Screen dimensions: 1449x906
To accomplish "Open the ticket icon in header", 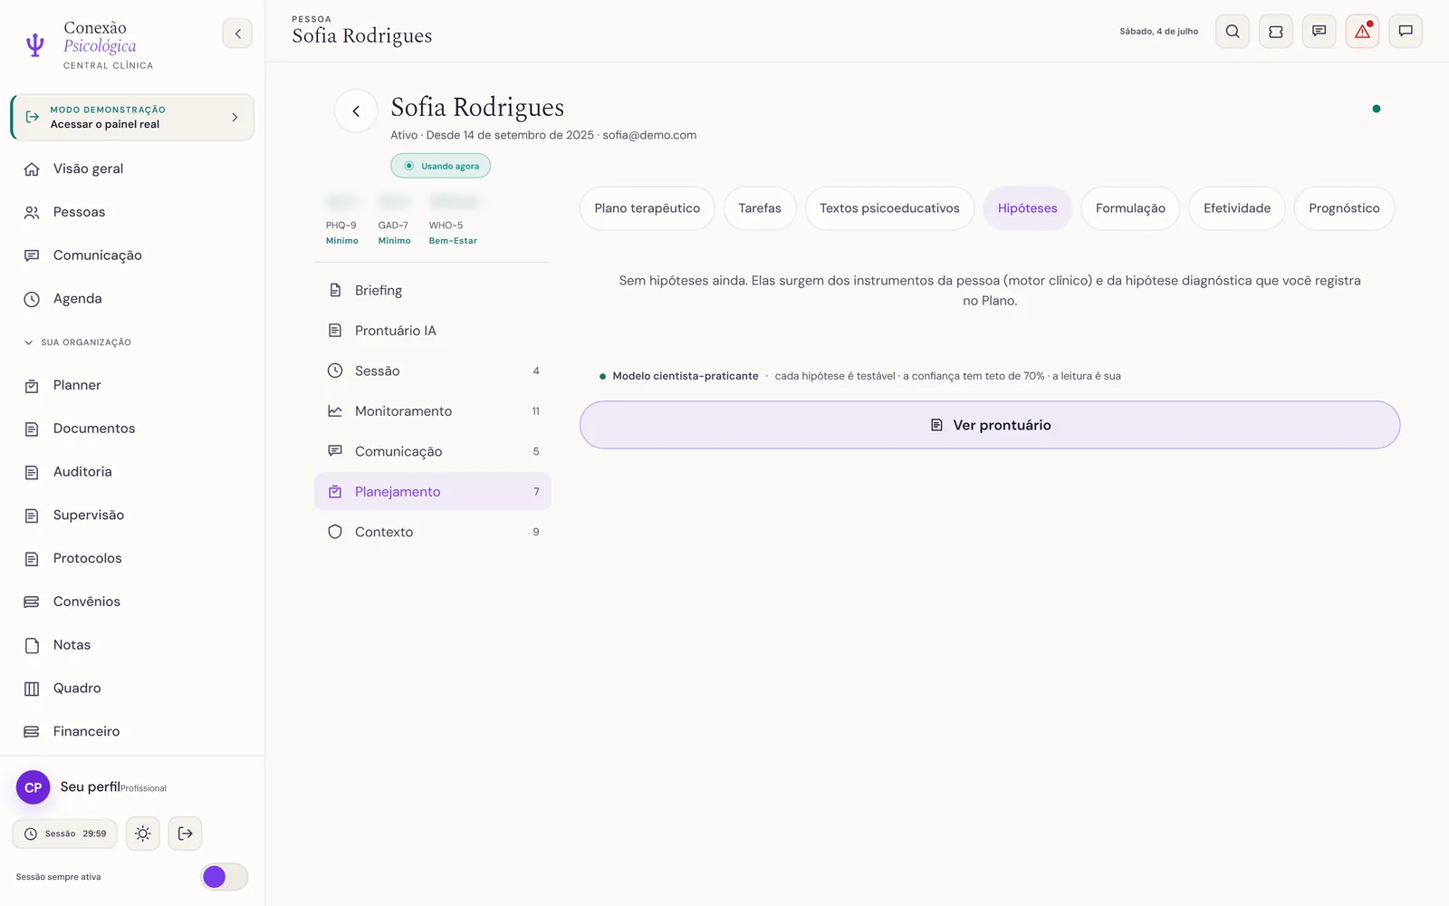I will pyautogui.click(x=1276, y=32).
